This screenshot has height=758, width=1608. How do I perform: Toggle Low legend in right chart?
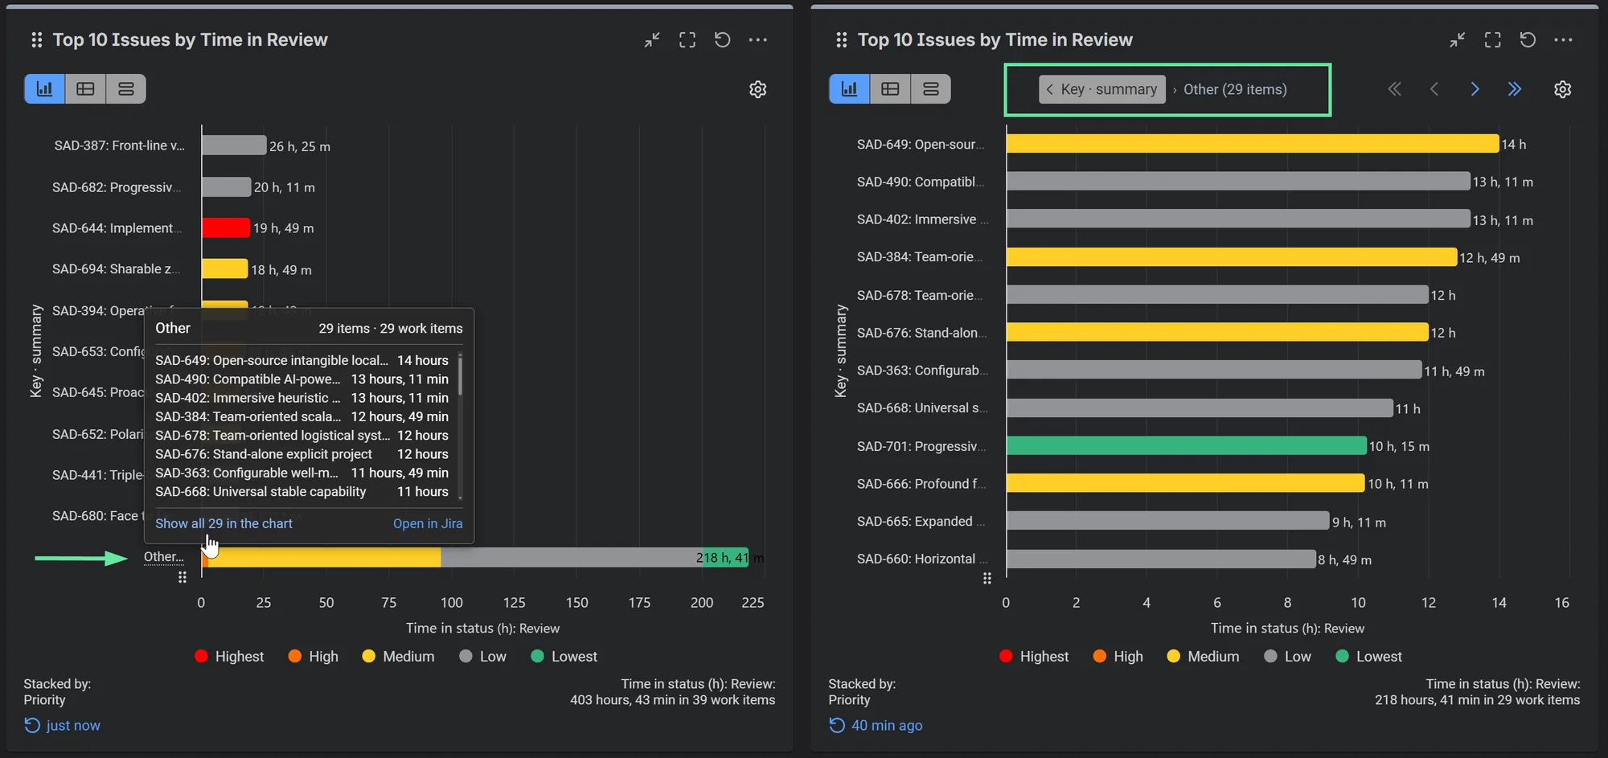click(1288, 657)
